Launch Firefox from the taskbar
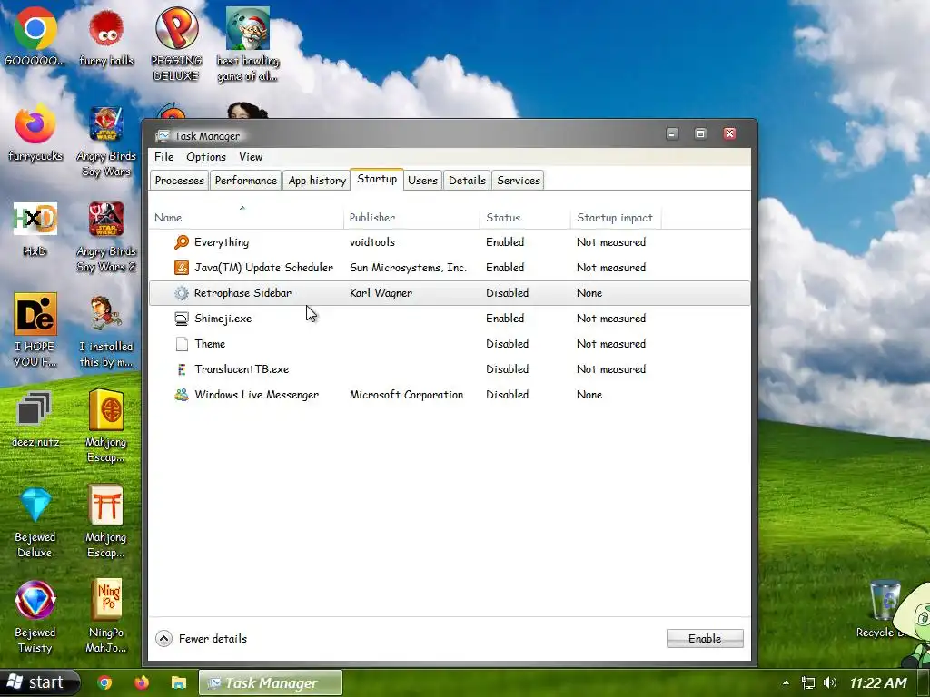The height and width of the screenshot is (697, 930). [142, 682]
